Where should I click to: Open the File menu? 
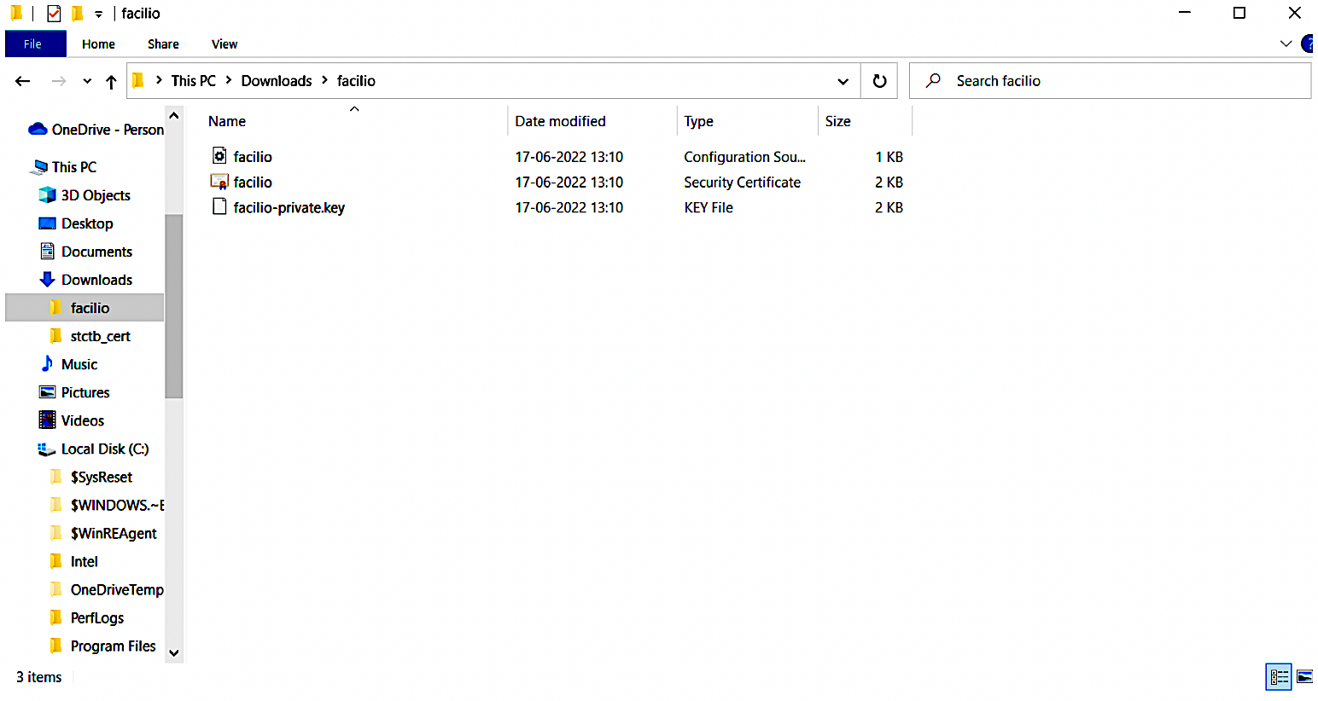tap(34, 43)
